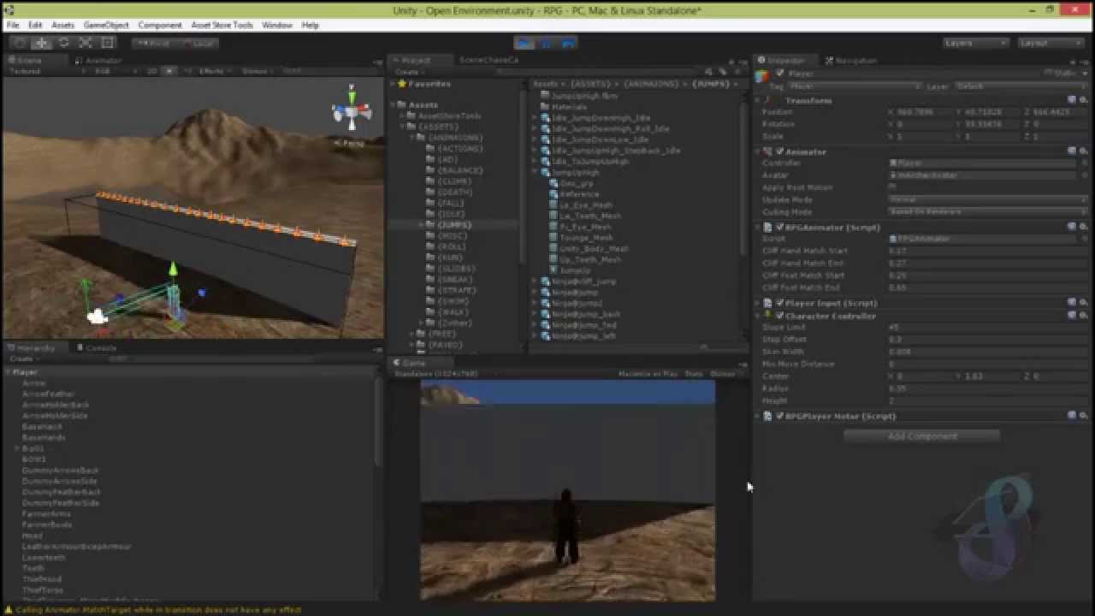Toggle the Character Controller enabled checkbox
1095x616 pixels.
click(779, 316)
